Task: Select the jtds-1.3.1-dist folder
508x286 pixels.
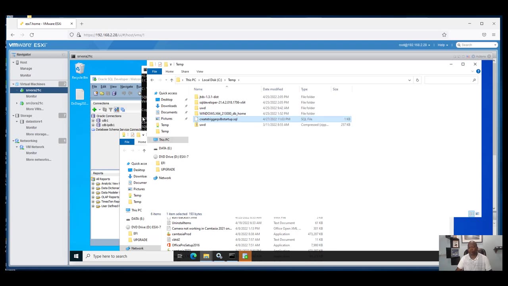Action: pyautogui.click(x=209, y=97)
